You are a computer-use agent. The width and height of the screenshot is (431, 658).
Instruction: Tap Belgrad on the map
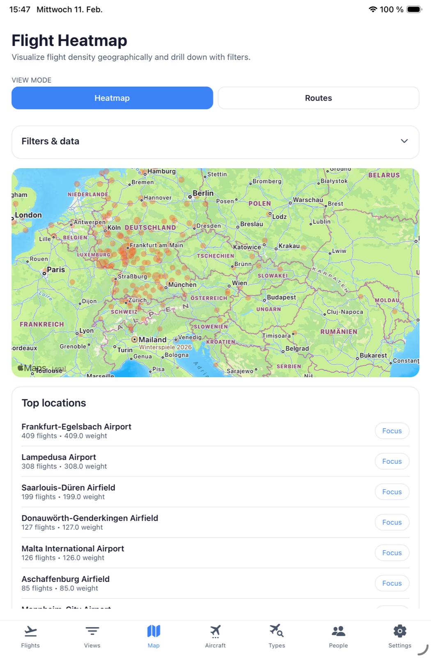click(297, 348)
